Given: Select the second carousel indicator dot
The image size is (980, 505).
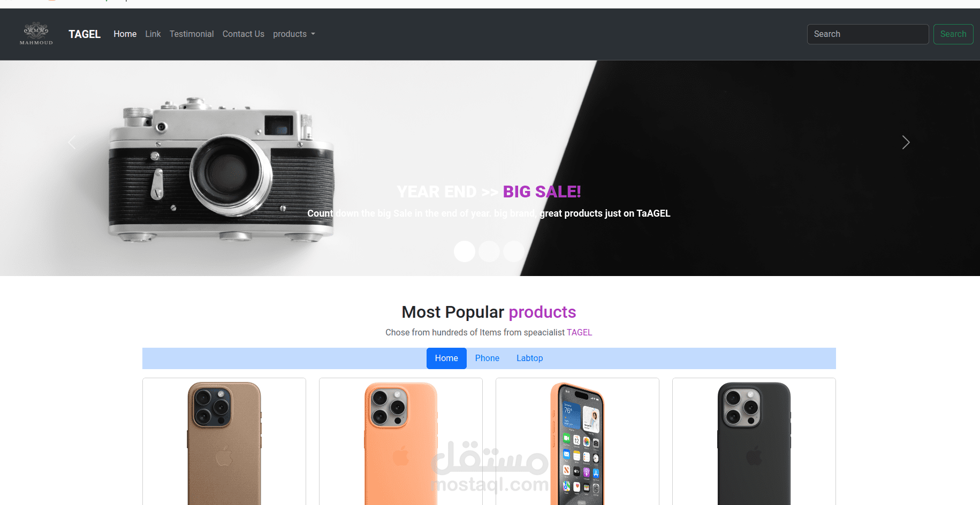Looking at the screenshot, I should (x=489, y=251).
